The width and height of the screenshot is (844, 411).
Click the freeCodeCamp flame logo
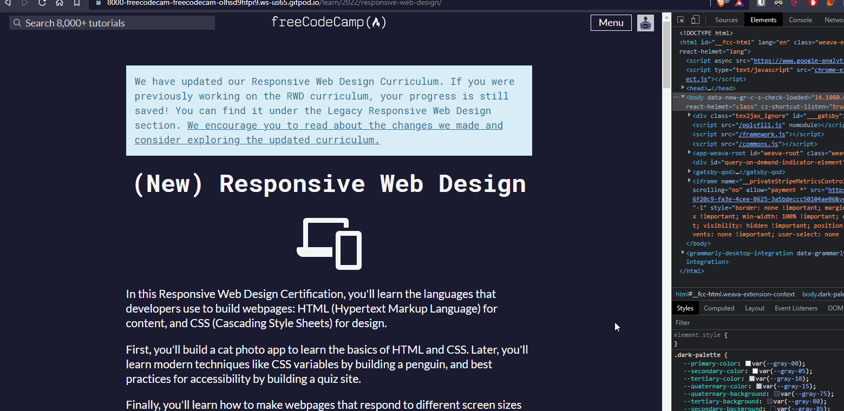(329, 22)
